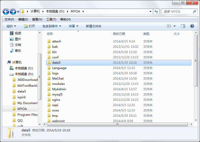Select the bak folder icon
200x142 pixels.
click(49, 46)
